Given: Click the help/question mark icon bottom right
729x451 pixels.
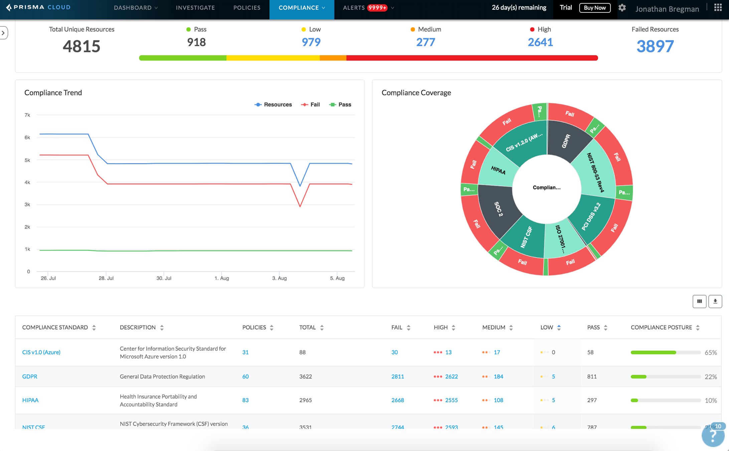Looking at the screenshot, I should 711,437.
